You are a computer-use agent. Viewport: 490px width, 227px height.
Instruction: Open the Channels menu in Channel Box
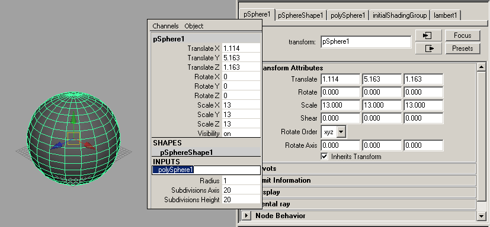166,26
